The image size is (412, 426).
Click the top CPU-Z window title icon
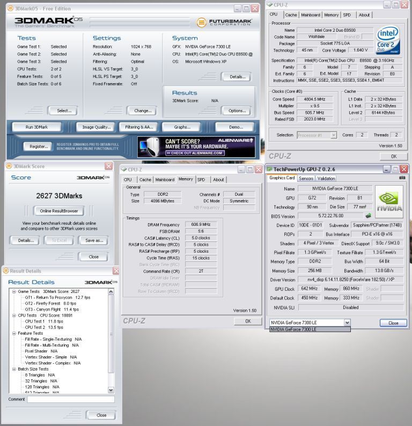click(270, 5)
